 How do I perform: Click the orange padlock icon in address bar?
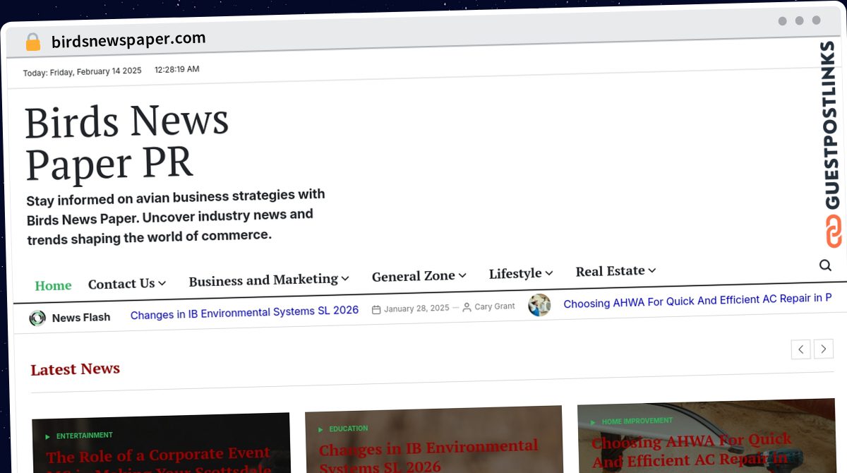coord(33,42)
